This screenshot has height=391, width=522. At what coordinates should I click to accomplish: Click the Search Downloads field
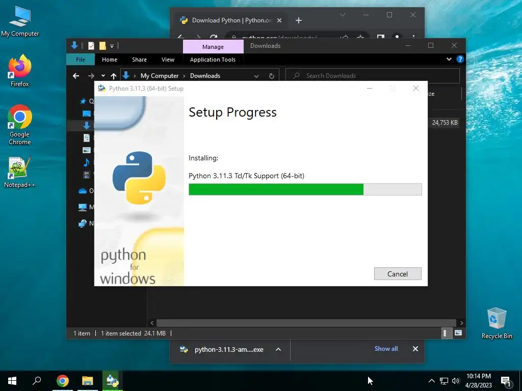(373, 76)
